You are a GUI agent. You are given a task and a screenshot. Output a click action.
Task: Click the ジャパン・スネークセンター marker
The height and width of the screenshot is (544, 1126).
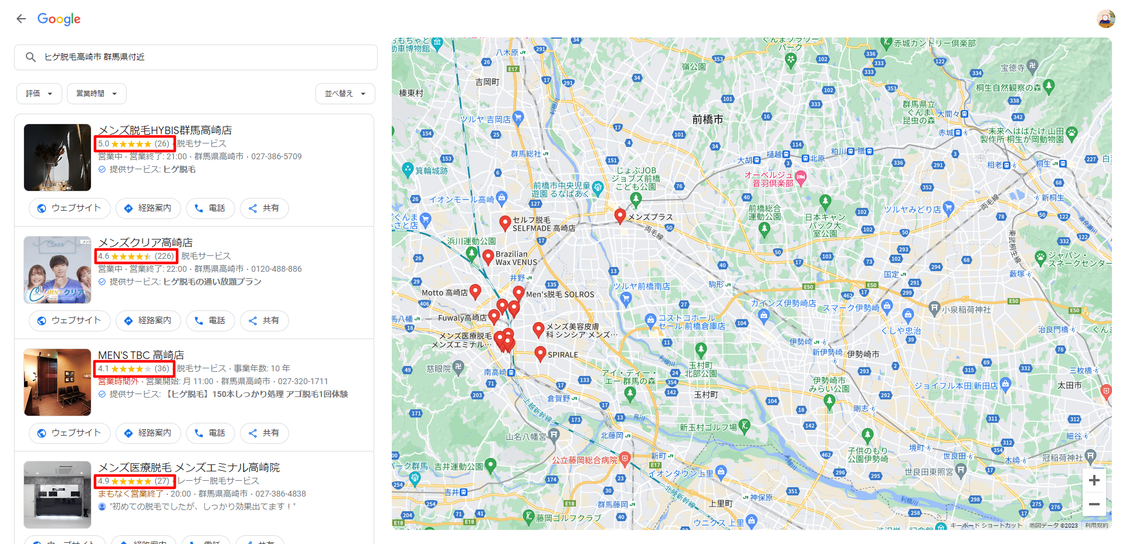[1040, 257]
